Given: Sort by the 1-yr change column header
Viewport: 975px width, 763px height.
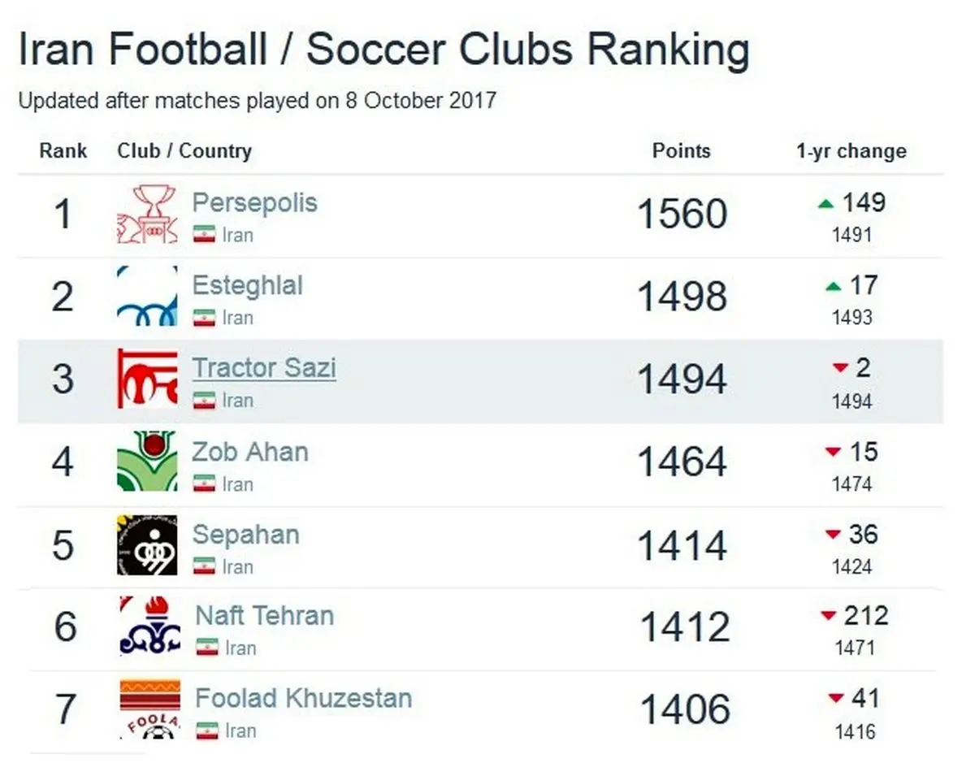Looking at the screenshot, I should (851, 151).
